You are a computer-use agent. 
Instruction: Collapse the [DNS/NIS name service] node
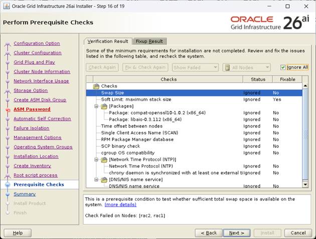tap(96, 179)
